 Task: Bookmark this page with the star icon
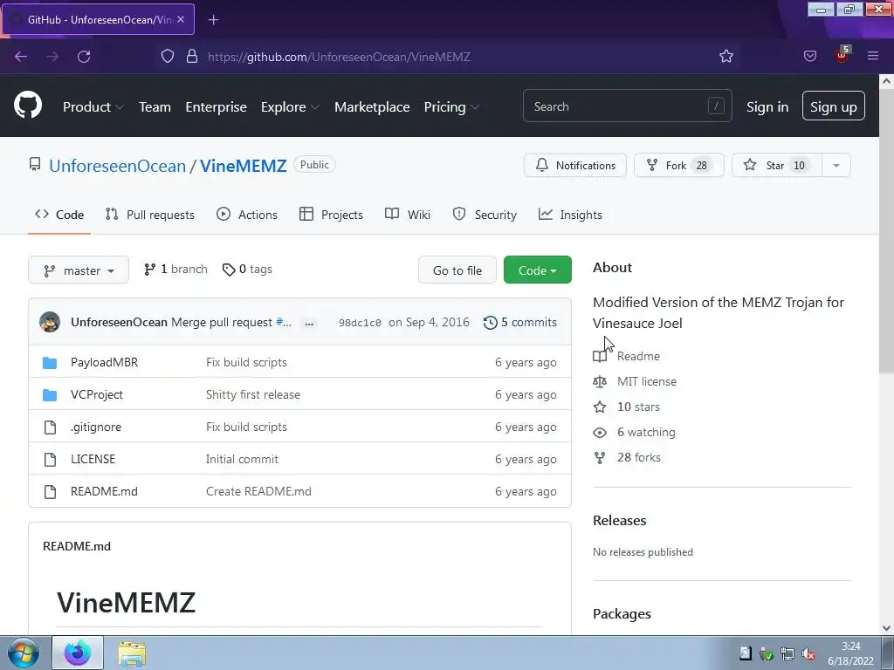(x=726, y=56)
